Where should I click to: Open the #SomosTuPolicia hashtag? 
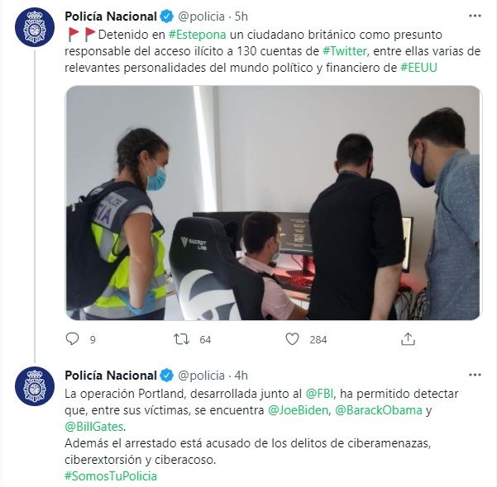point(111,476)
